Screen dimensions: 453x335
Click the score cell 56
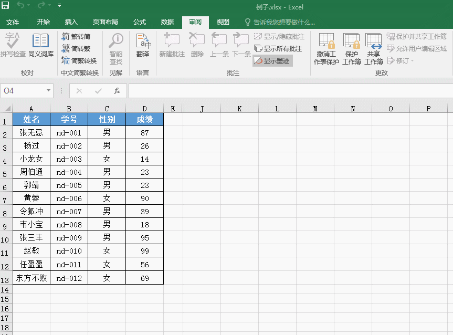(x=144, y=264)
